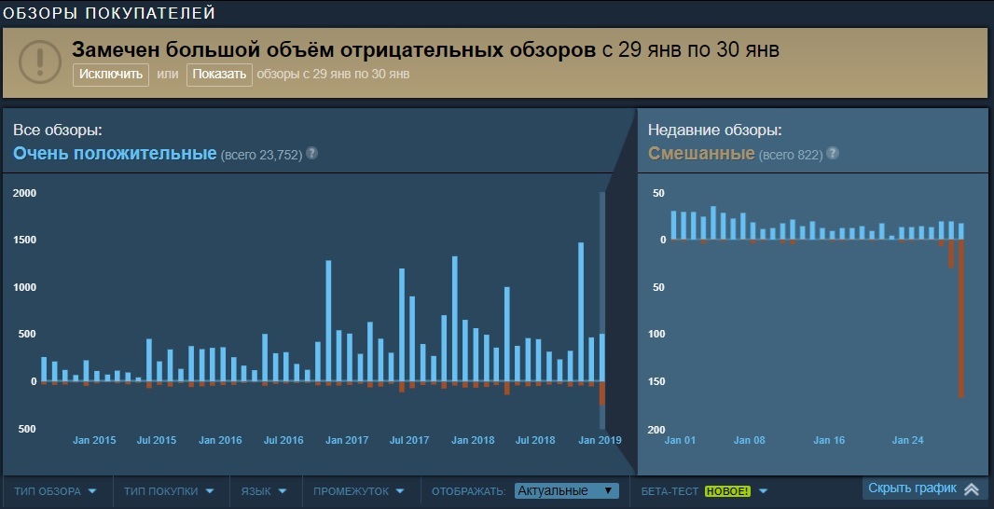
Task: Click the green НОВОЕ badge
Action: (727, 490)
